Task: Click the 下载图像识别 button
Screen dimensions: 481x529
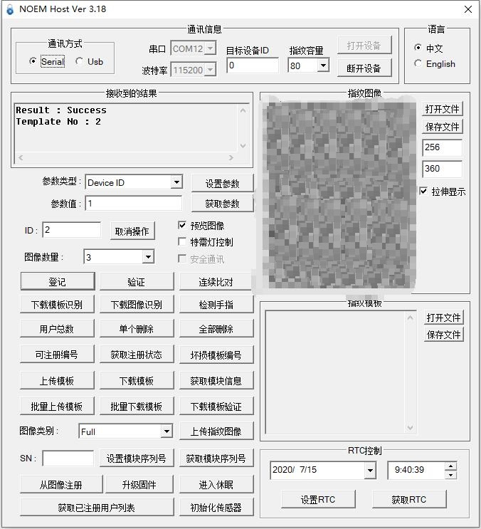Action: (x=137, y=304)
